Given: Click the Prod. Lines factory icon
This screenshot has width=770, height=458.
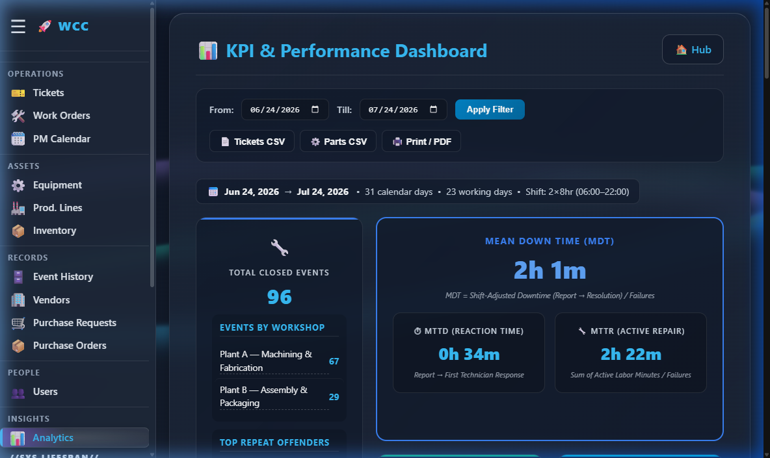Looking at the screenshot, I should point(18,208).
